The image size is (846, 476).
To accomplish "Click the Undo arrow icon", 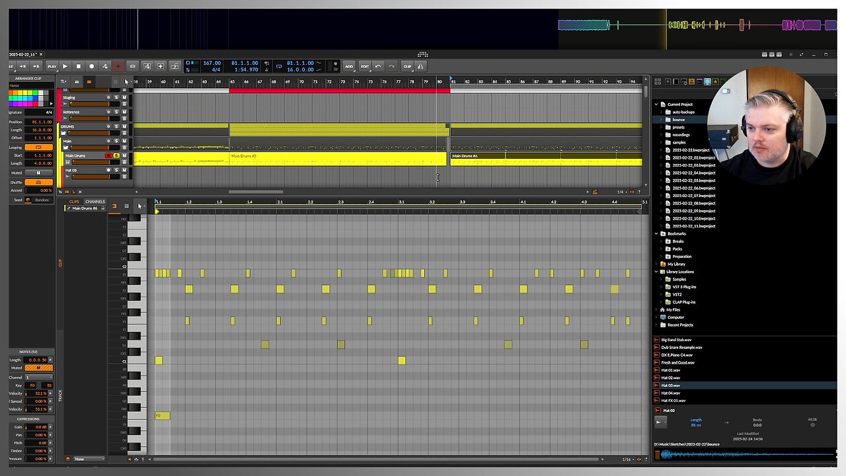I will pyautogui.click(x=378, y=66).
